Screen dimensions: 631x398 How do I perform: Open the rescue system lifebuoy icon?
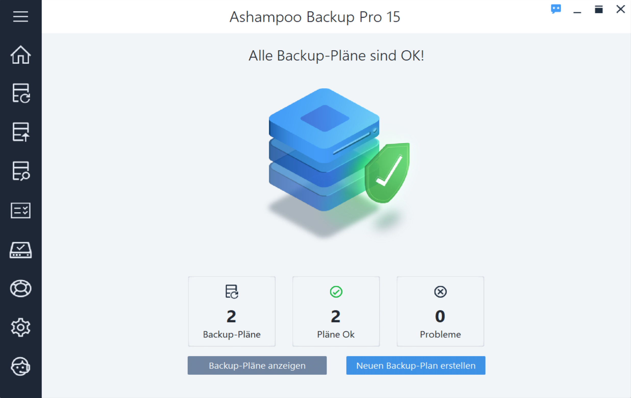[20, 289]
